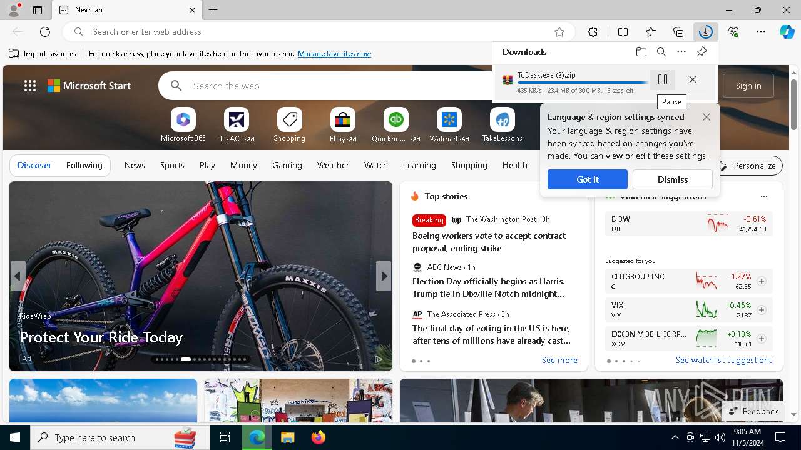Open downloads folder icon
The image size is (801, 450).
click(641, 52)
